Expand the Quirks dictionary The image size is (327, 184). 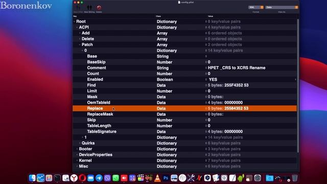[80, 143]
